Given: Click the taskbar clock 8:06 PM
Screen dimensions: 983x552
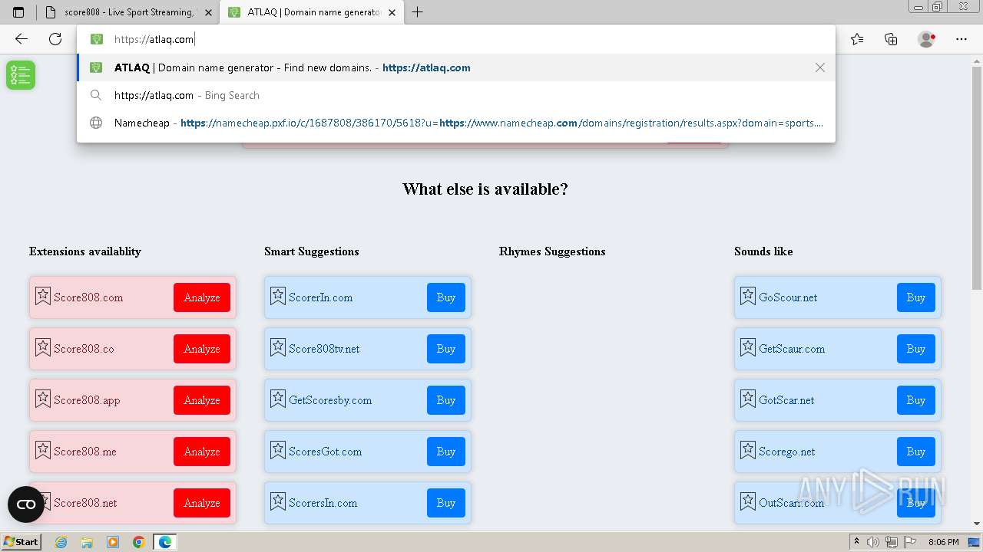Looking at the screenshot, I should pos(943,542).
